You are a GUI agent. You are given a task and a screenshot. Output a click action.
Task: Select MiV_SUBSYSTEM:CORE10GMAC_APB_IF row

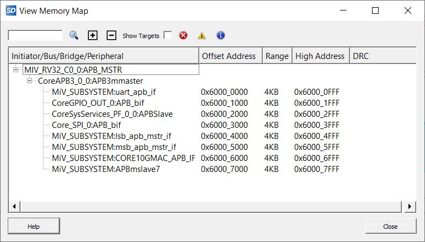point(124,158)
